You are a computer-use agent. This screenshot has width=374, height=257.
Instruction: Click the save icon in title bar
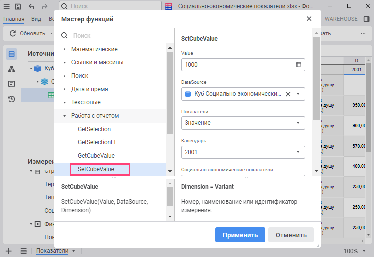[x=18, y=7]
